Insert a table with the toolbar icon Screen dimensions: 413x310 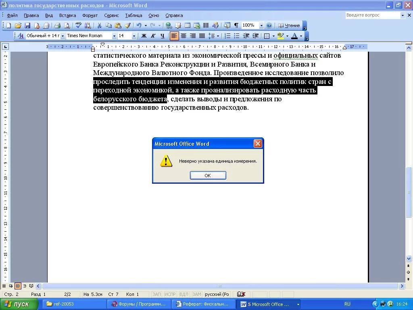point(188,25)
